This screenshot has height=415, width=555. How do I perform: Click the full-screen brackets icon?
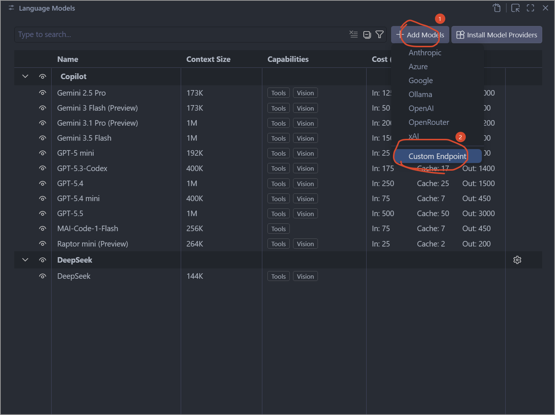point(530,8)
